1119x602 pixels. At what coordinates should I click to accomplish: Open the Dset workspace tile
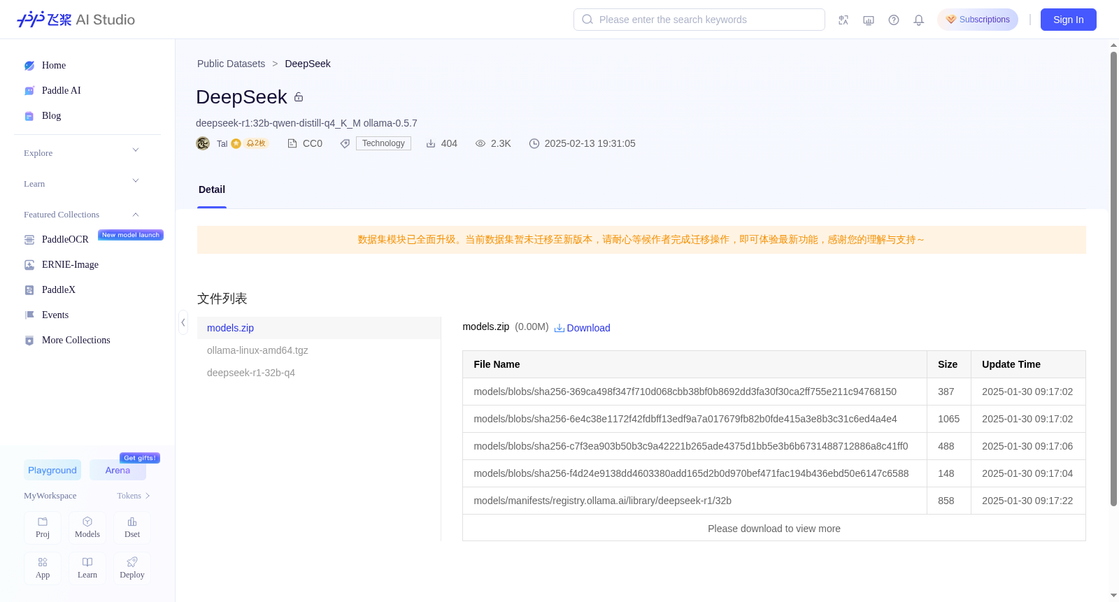[132, 528]
